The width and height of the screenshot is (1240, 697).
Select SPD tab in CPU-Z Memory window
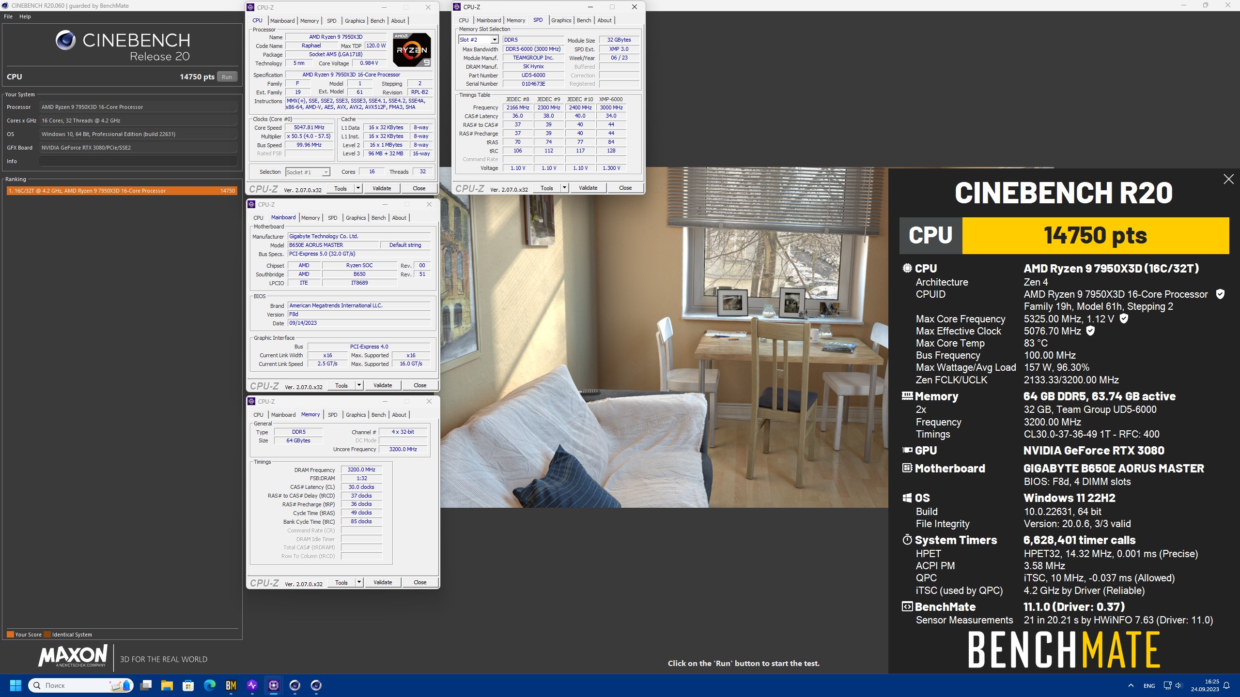click(332, 415)
